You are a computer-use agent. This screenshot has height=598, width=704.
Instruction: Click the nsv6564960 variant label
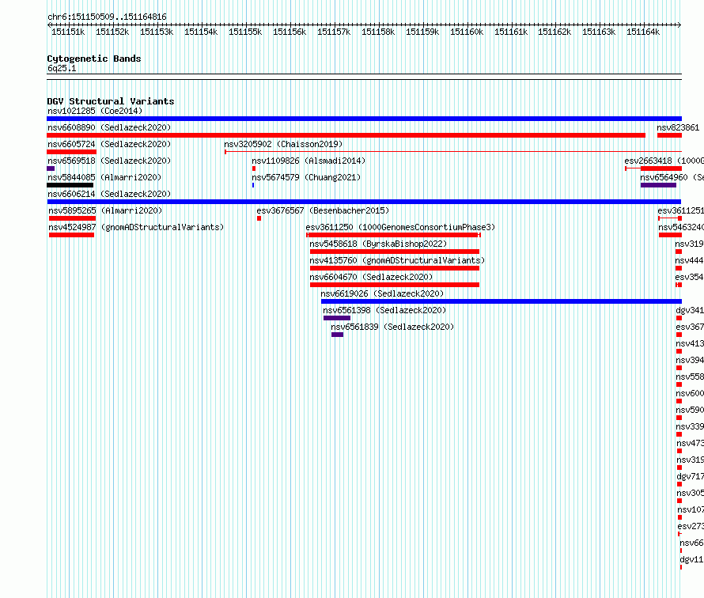point(672,177)
